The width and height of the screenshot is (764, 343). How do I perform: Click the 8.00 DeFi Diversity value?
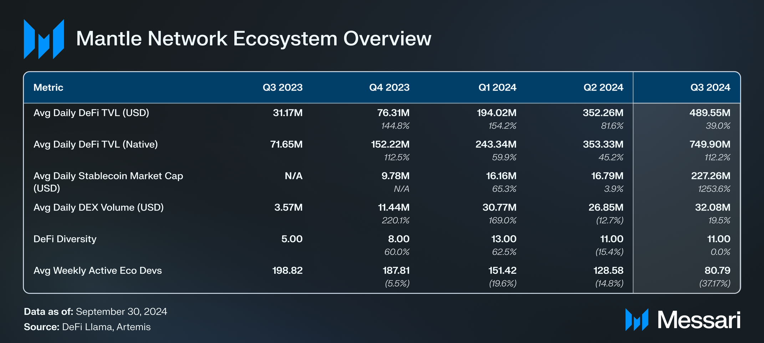[399, 239]
